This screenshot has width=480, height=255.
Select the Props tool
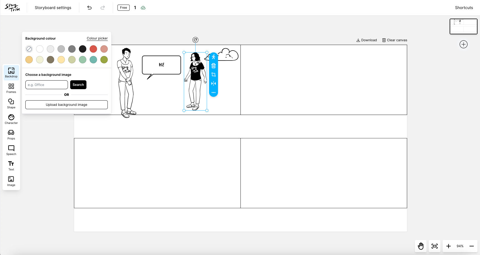point(11,134)
